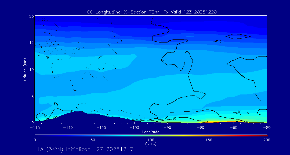Click the small triangle contour near 12 km
290x155 pixels.
[x=48, y=58]
